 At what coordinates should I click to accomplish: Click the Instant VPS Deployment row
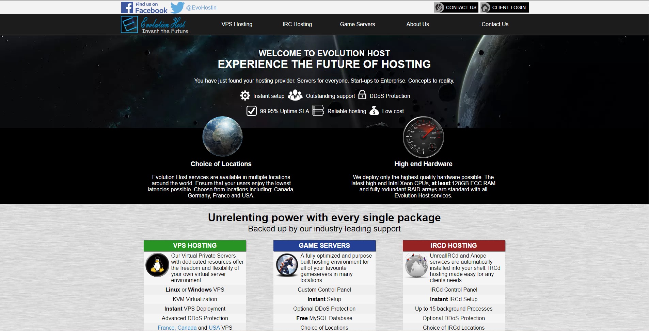tap(195, 309)
